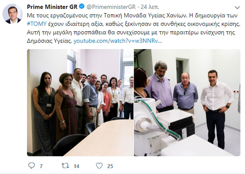245x174 pixels.
Task: Like the tweet with heart icon
Action: [99, 166]
